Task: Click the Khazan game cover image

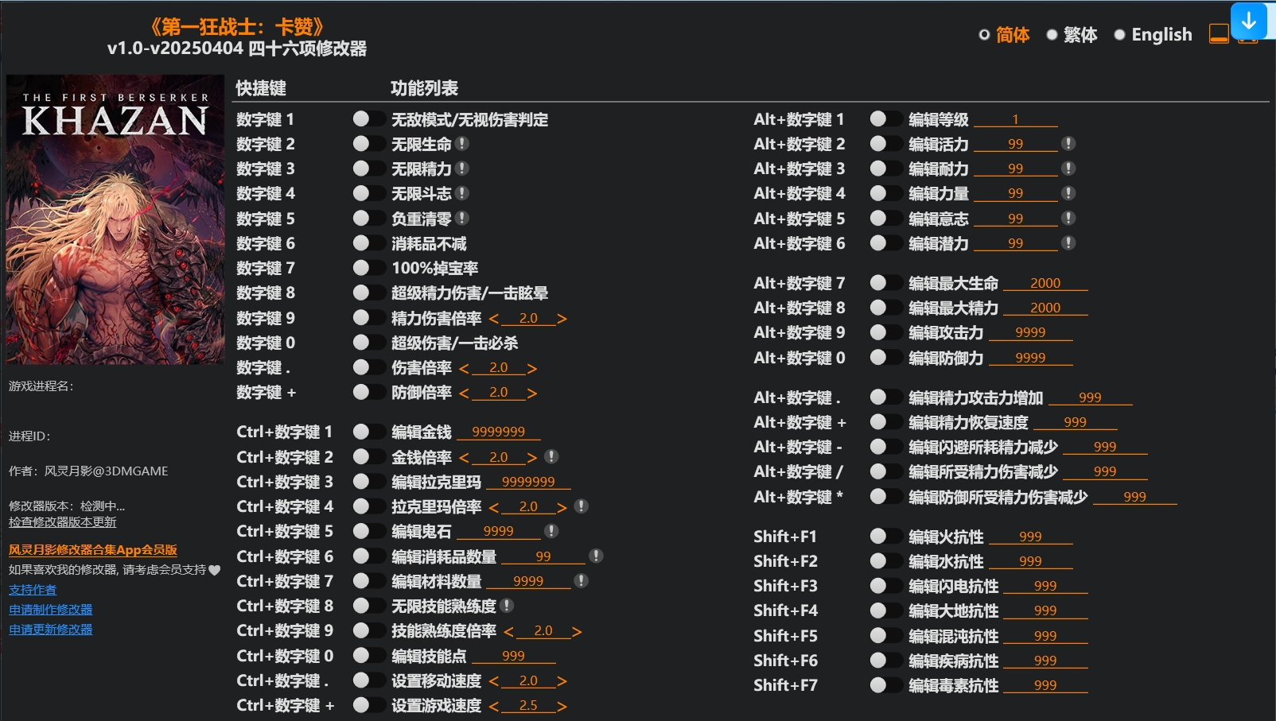Action: (x=115, y=219)
